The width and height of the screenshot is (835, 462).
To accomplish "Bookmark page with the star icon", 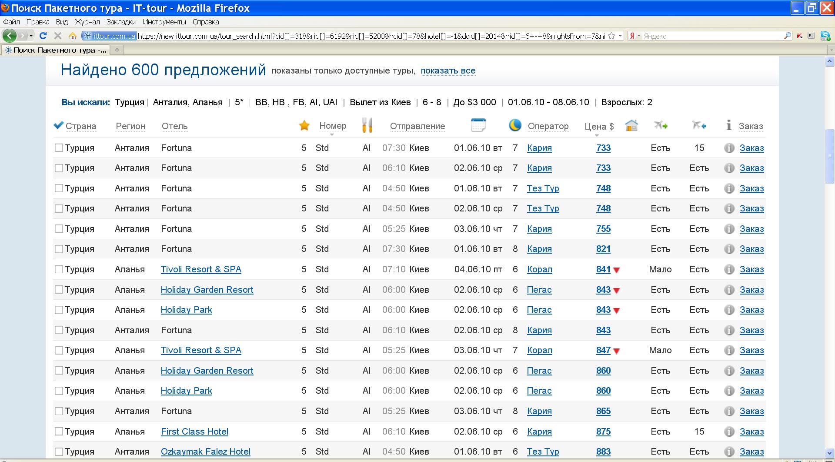I will [x=611, y=36].
